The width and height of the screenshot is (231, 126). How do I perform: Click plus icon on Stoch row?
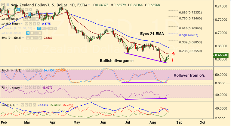coord(36,70)
